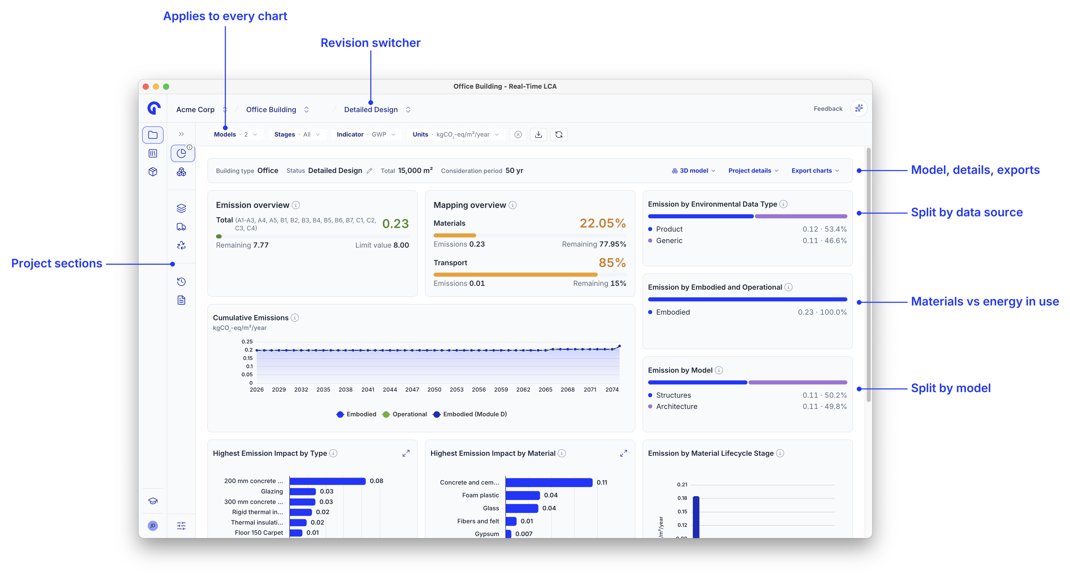Expand the sidebar with the double chevron
Screen dimensions: 1070x587
click(181, 134)
